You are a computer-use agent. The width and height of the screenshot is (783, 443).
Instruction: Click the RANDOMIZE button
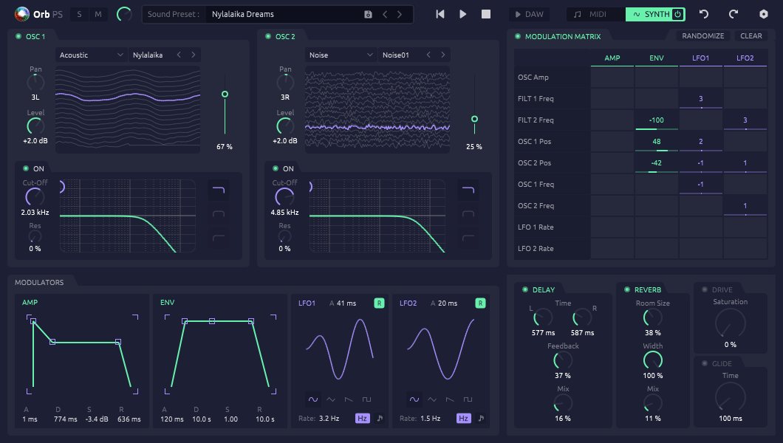pyautogui.click(x=703, y=36)
